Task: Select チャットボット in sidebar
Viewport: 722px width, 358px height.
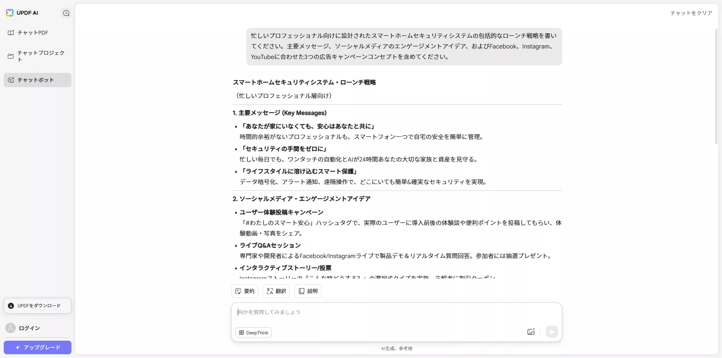Action: [x=38, y=80]
